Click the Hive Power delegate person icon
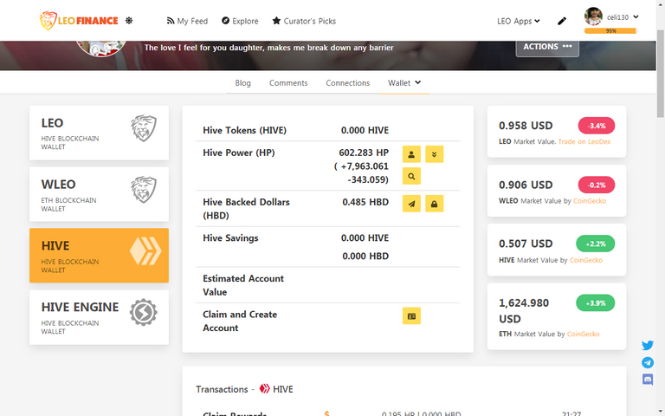 click(411, 154)
